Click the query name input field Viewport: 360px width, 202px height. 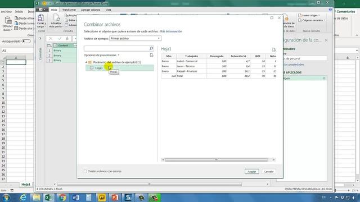tap(305, 58)
